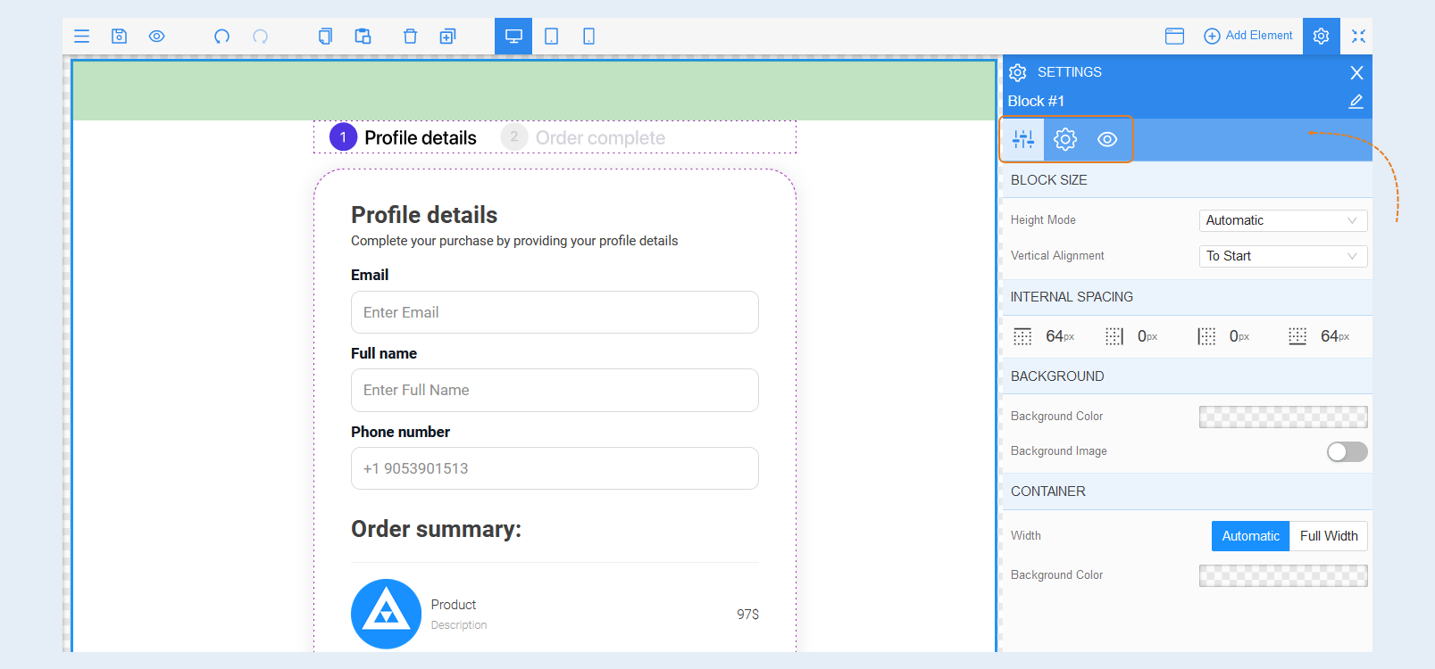The image size is (1435, 669).
Task: Open the hamburger main menu
Action: pos(81,37)
